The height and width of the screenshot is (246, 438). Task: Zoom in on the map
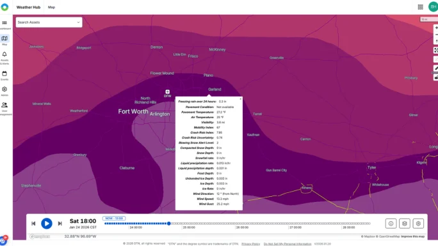click(436, 28)
